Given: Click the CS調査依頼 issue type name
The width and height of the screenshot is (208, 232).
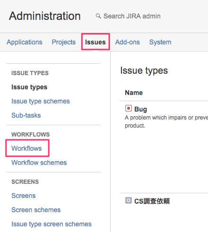Looking at the screenshot, I should coord(152,201).
